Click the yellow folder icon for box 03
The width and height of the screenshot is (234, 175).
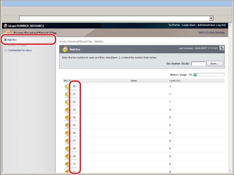66,110
